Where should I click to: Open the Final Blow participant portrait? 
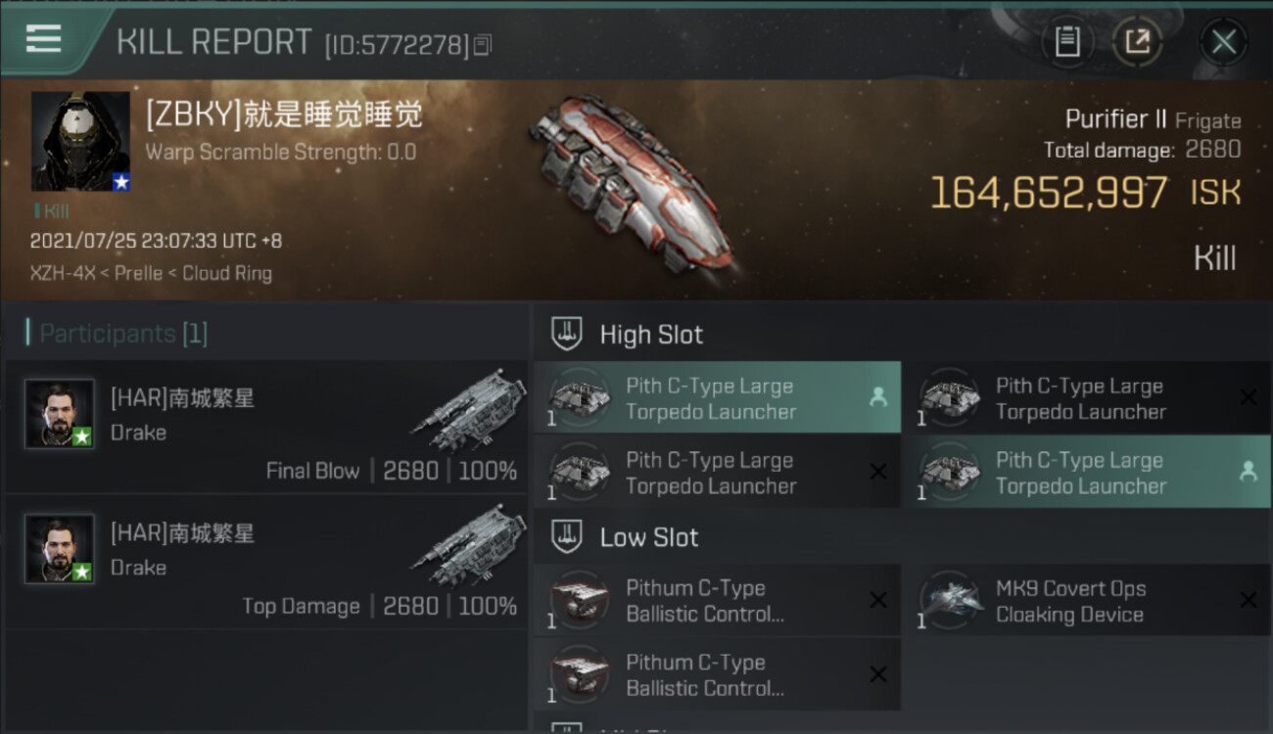(x=60, y=414)
